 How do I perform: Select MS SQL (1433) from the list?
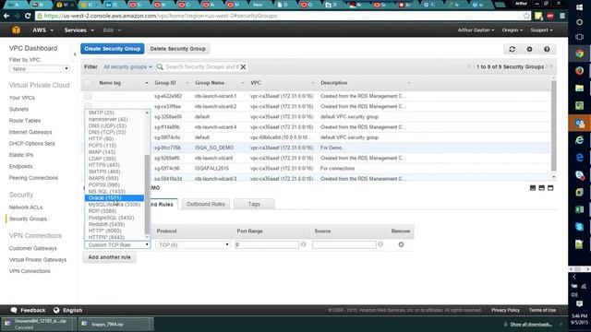point(115,191)
